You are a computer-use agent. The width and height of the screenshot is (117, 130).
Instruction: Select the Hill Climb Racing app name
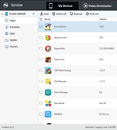[x=62, y=70]
